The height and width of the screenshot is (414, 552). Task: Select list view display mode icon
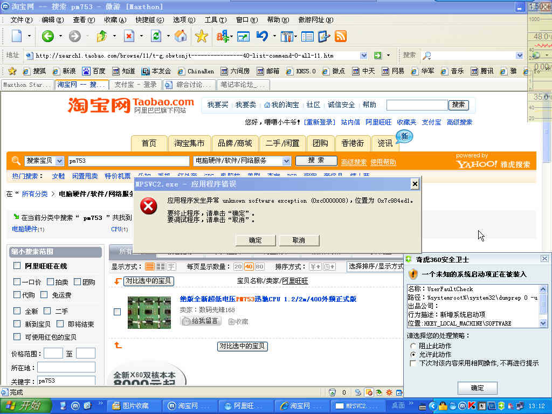coord(150,266)
